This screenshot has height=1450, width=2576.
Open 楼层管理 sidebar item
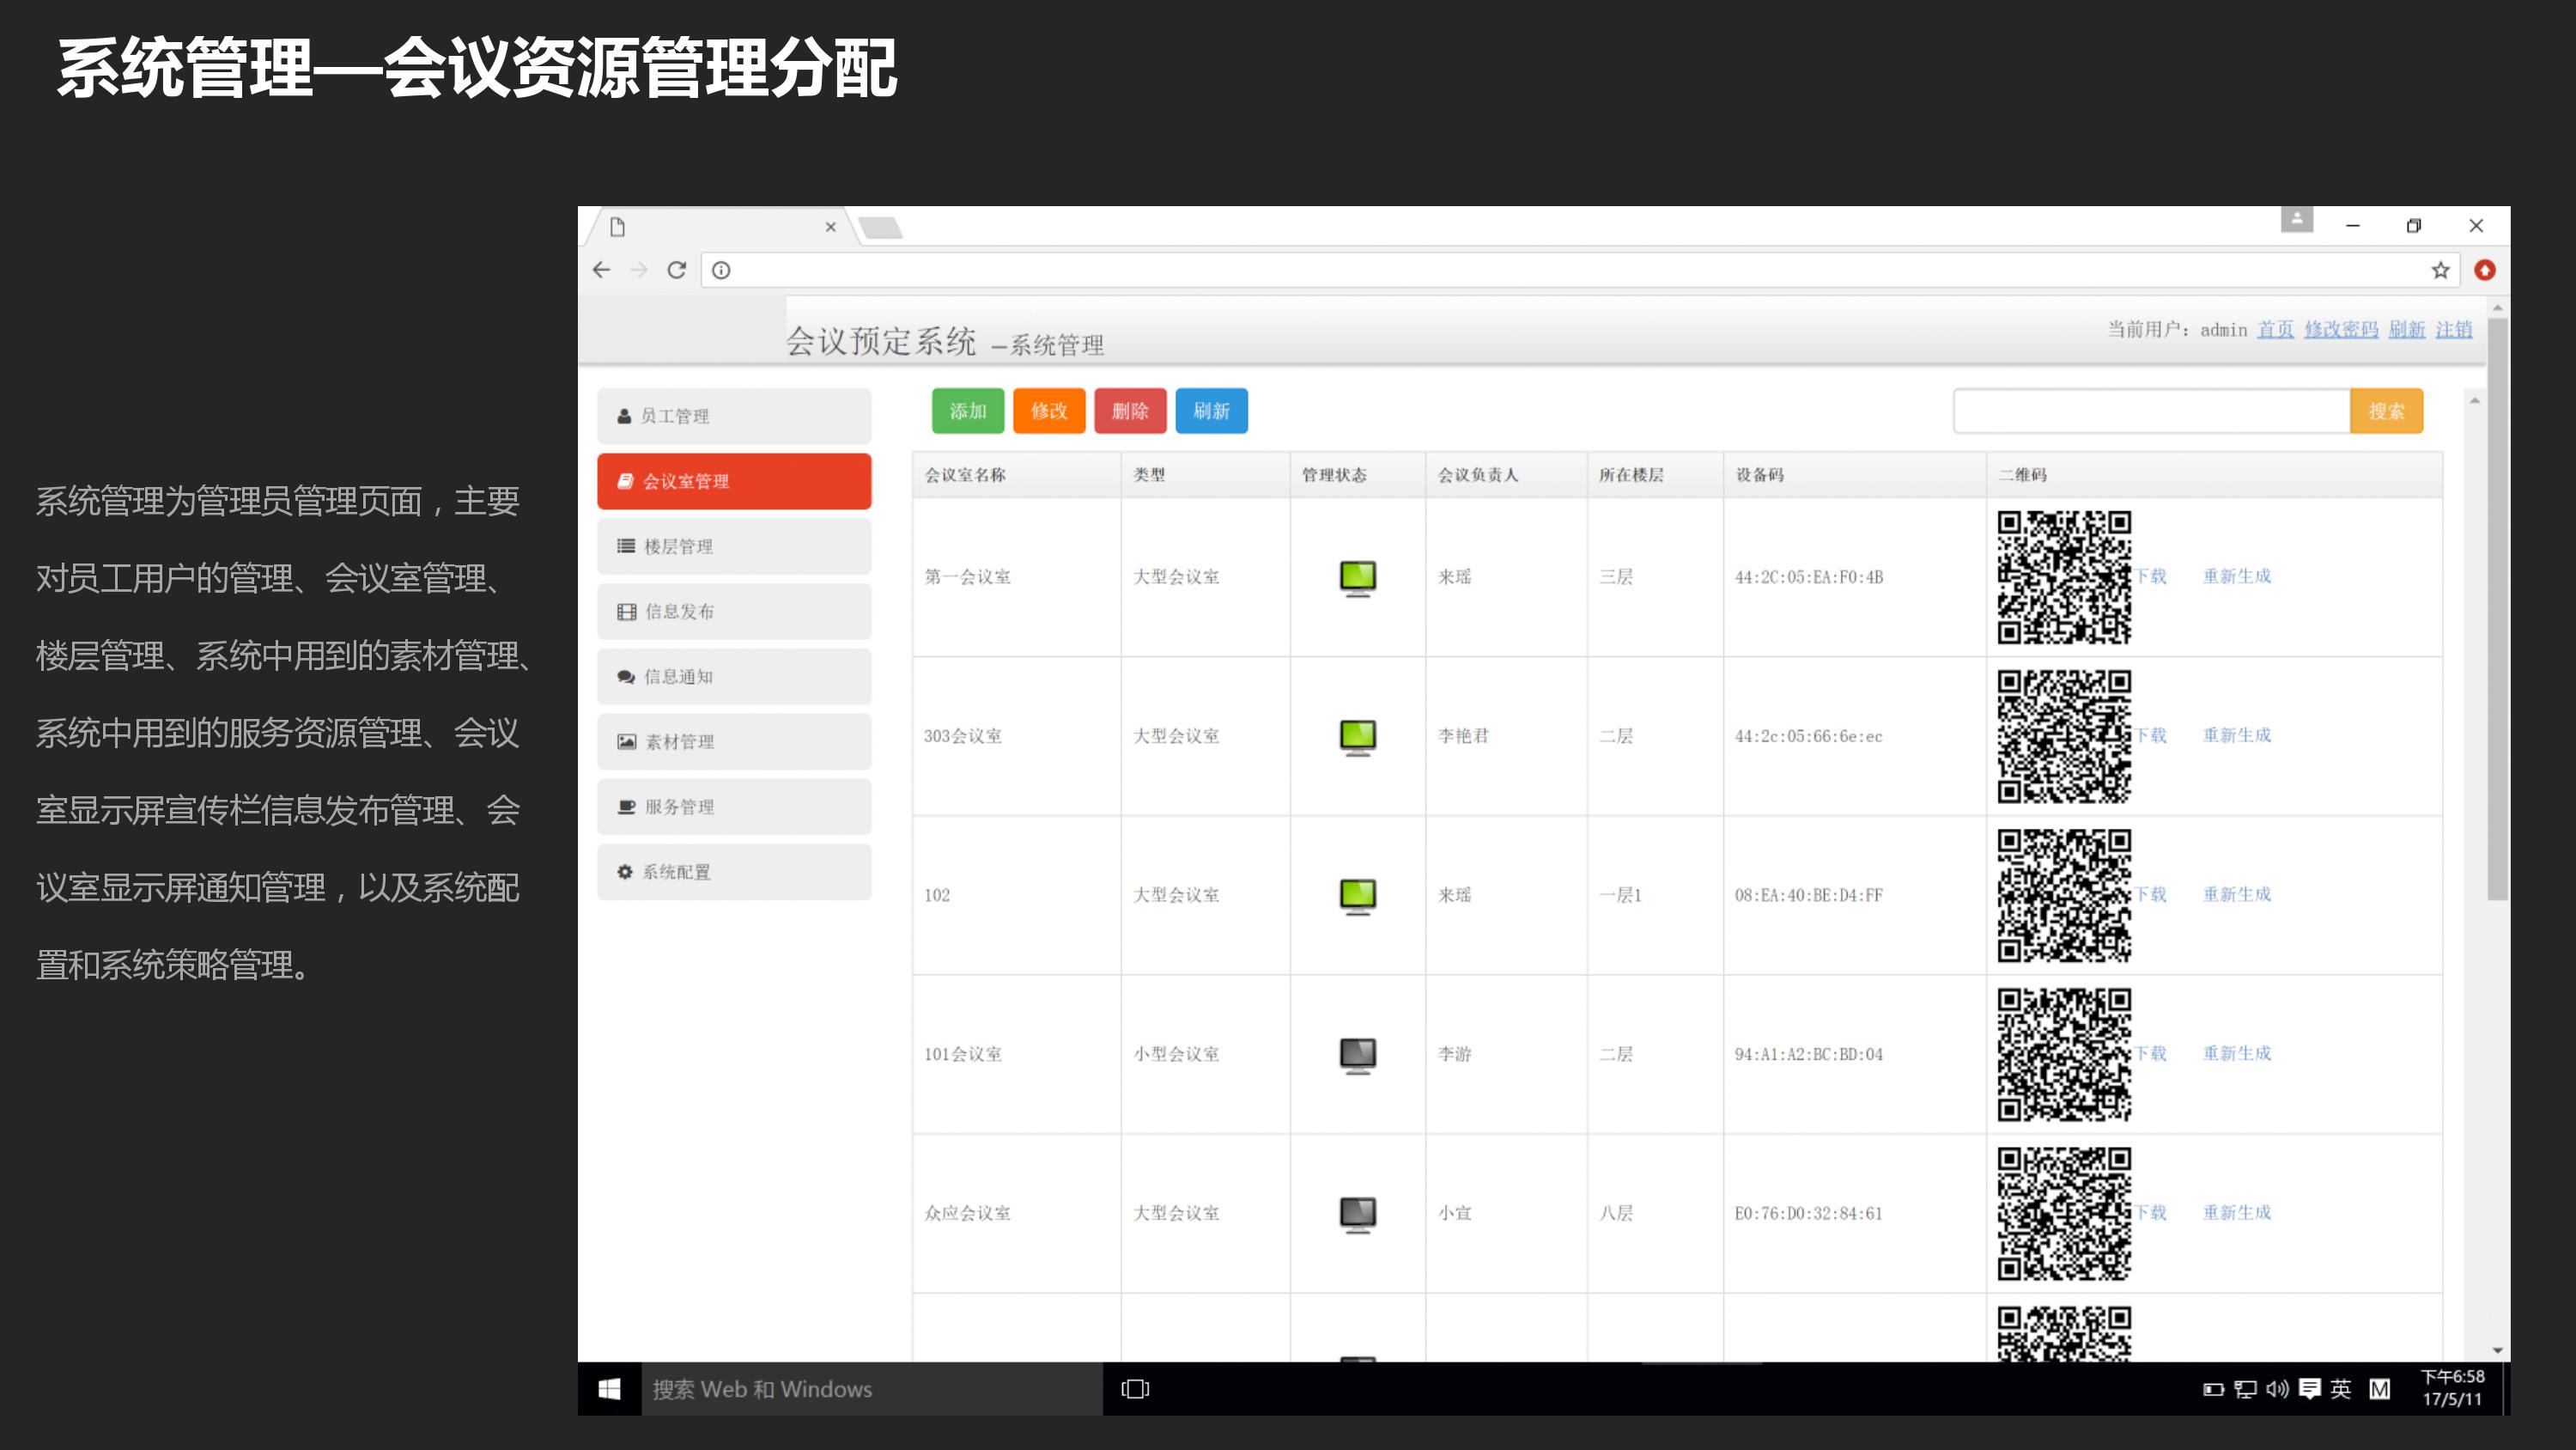(x=734, y=546)
